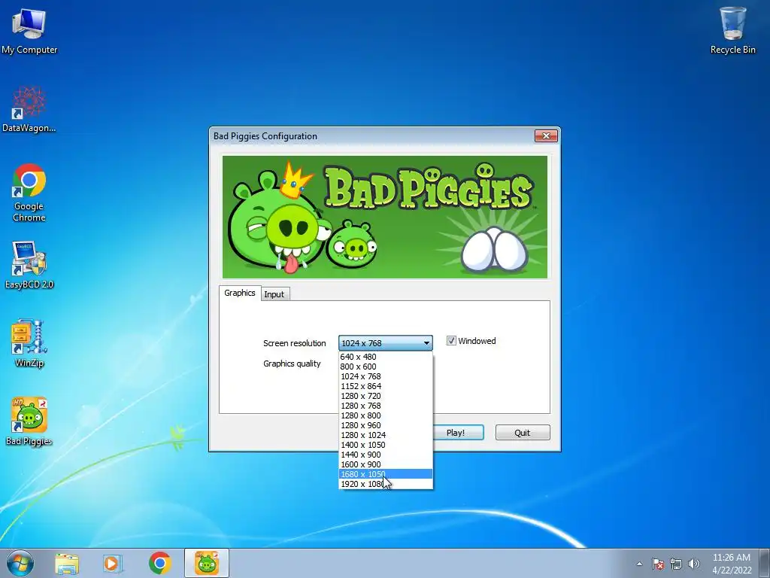Click the Bad Piggies banner image
770x578 pixels.
384,217
